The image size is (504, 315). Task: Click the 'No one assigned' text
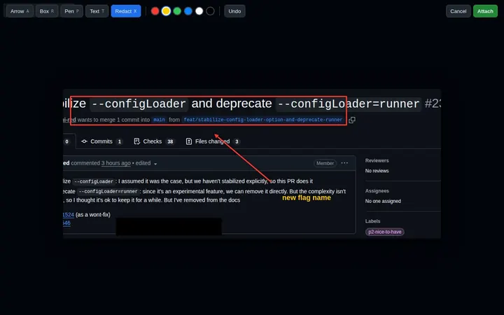[383, 201]
